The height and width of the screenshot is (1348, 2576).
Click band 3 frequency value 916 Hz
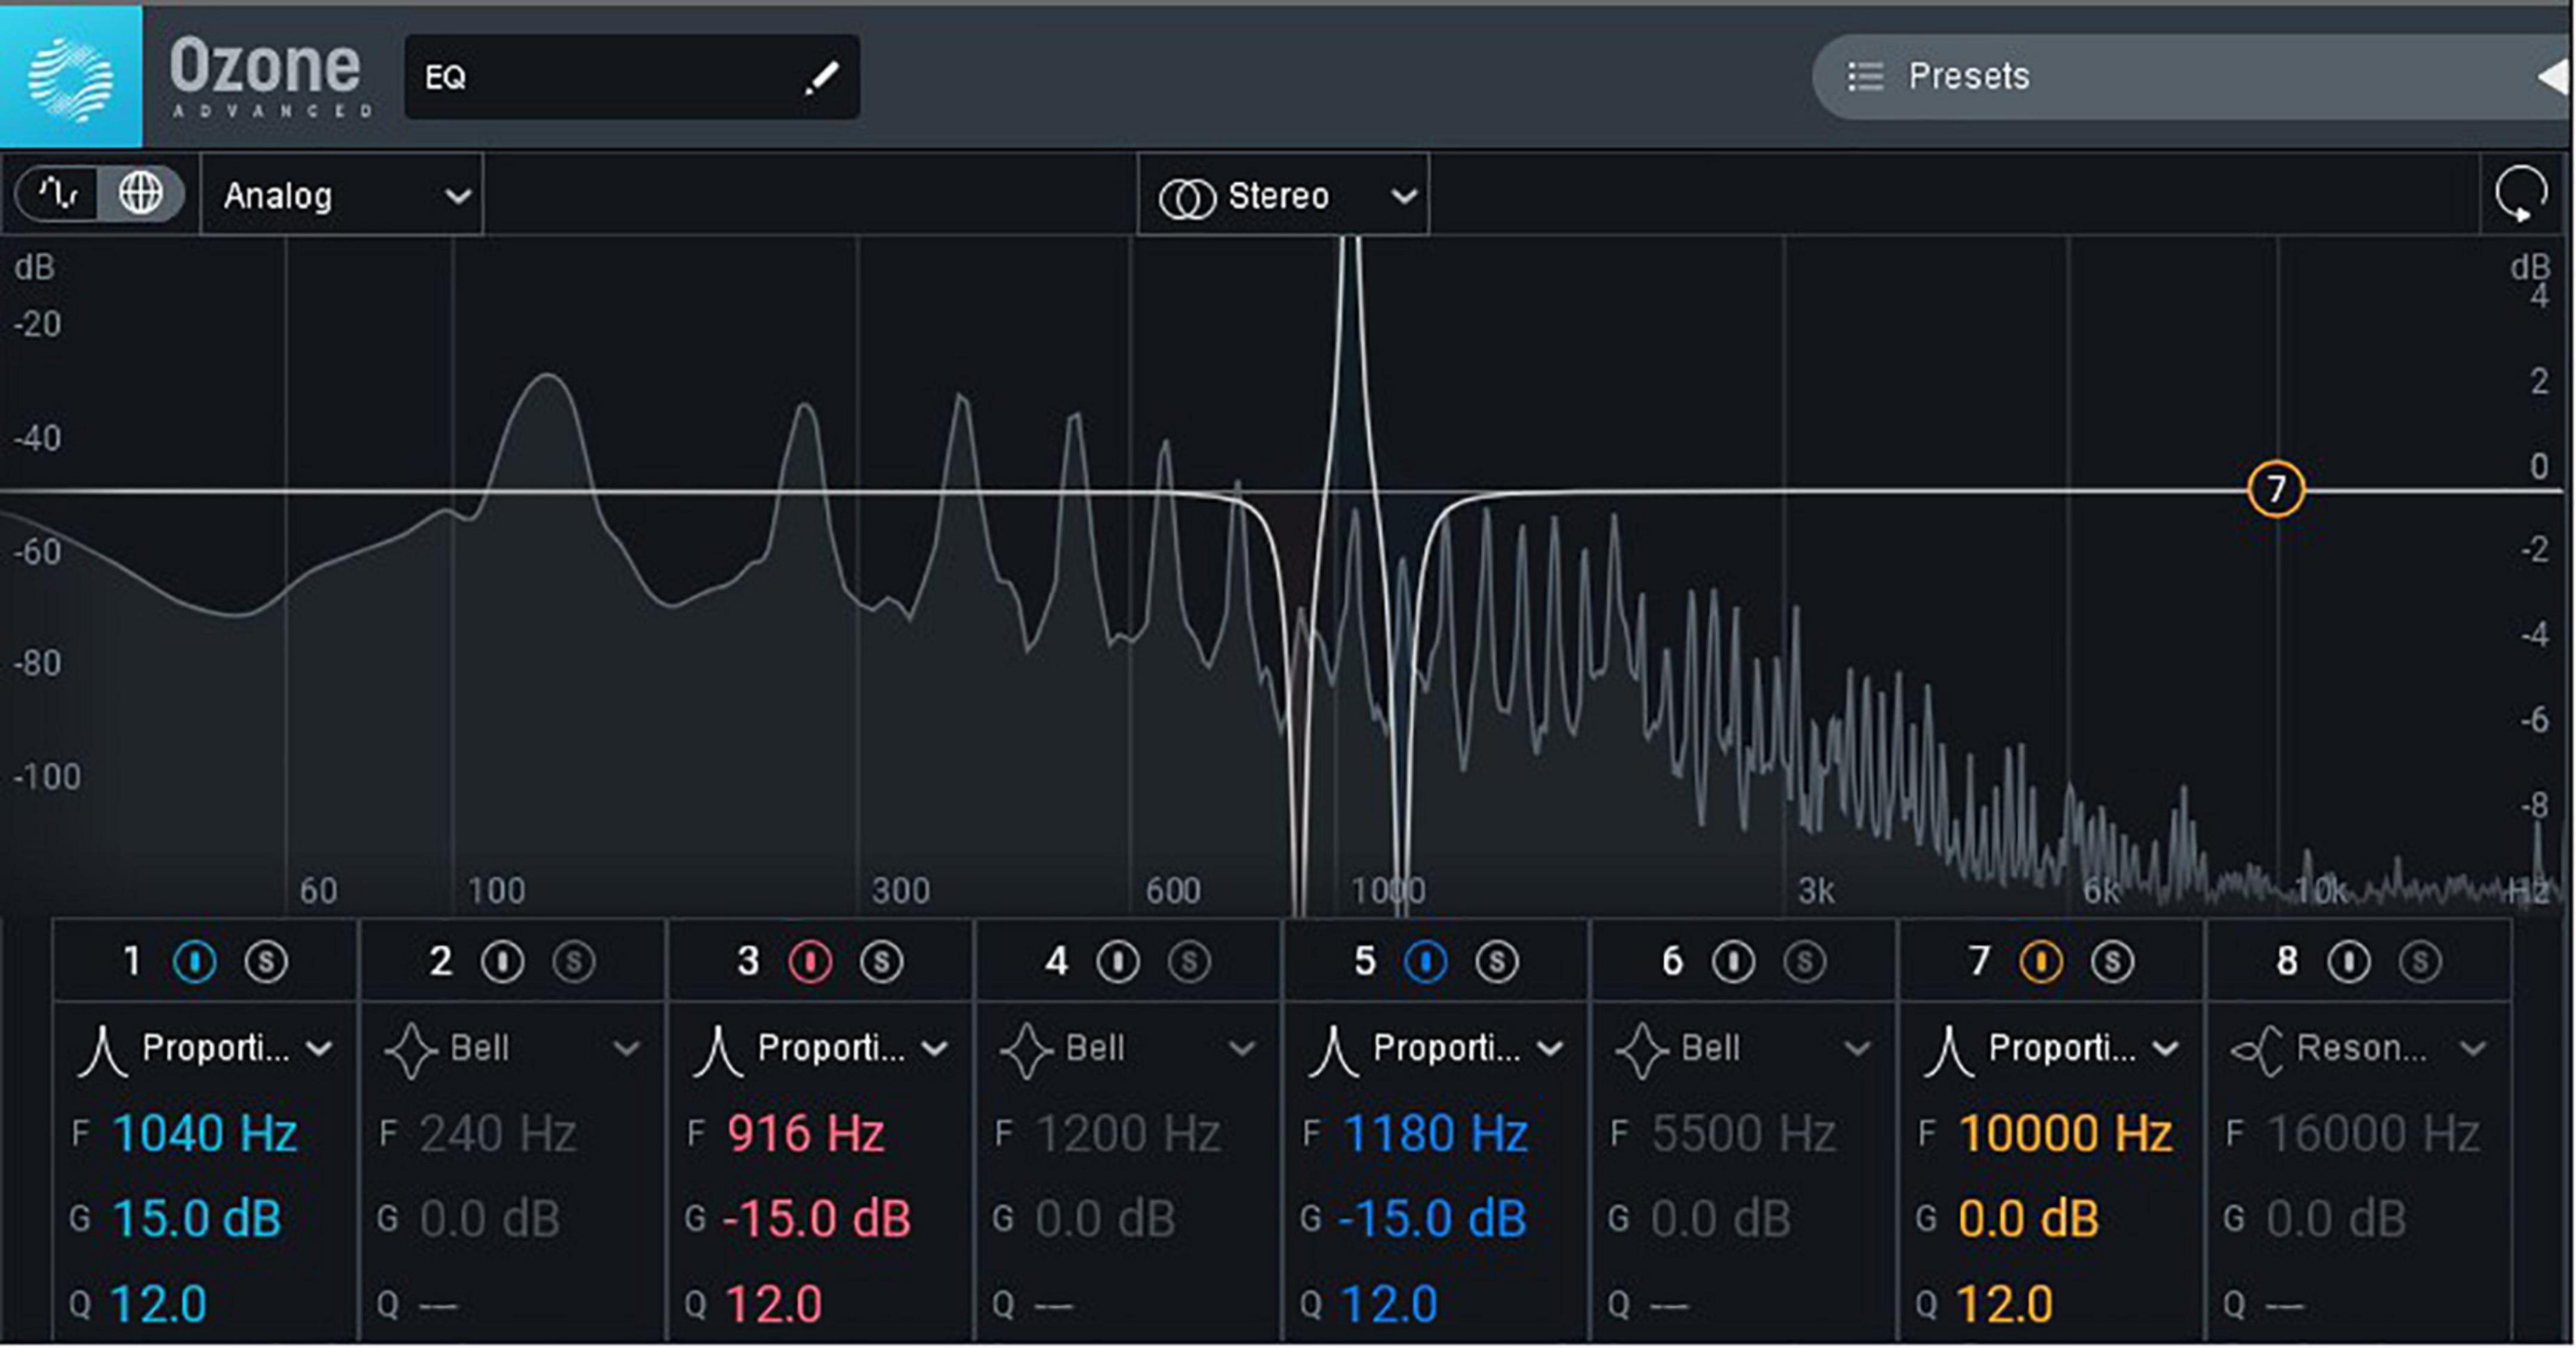(x=806, y=1134)
